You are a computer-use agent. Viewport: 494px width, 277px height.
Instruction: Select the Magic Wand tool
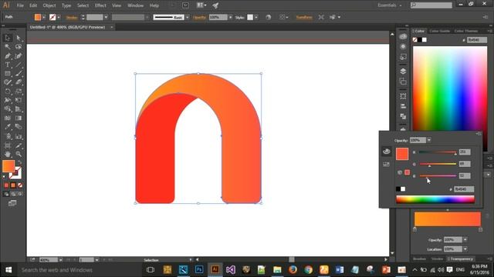8,47
